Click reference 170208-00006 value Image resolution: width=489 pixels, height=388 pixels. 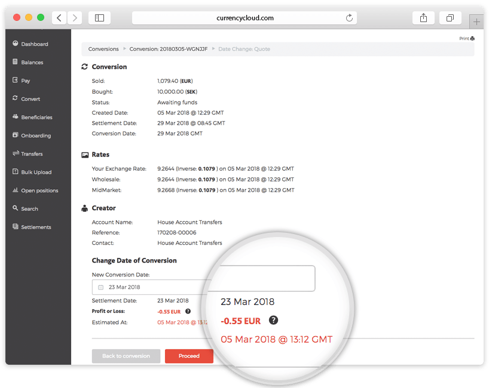point(177,233)
